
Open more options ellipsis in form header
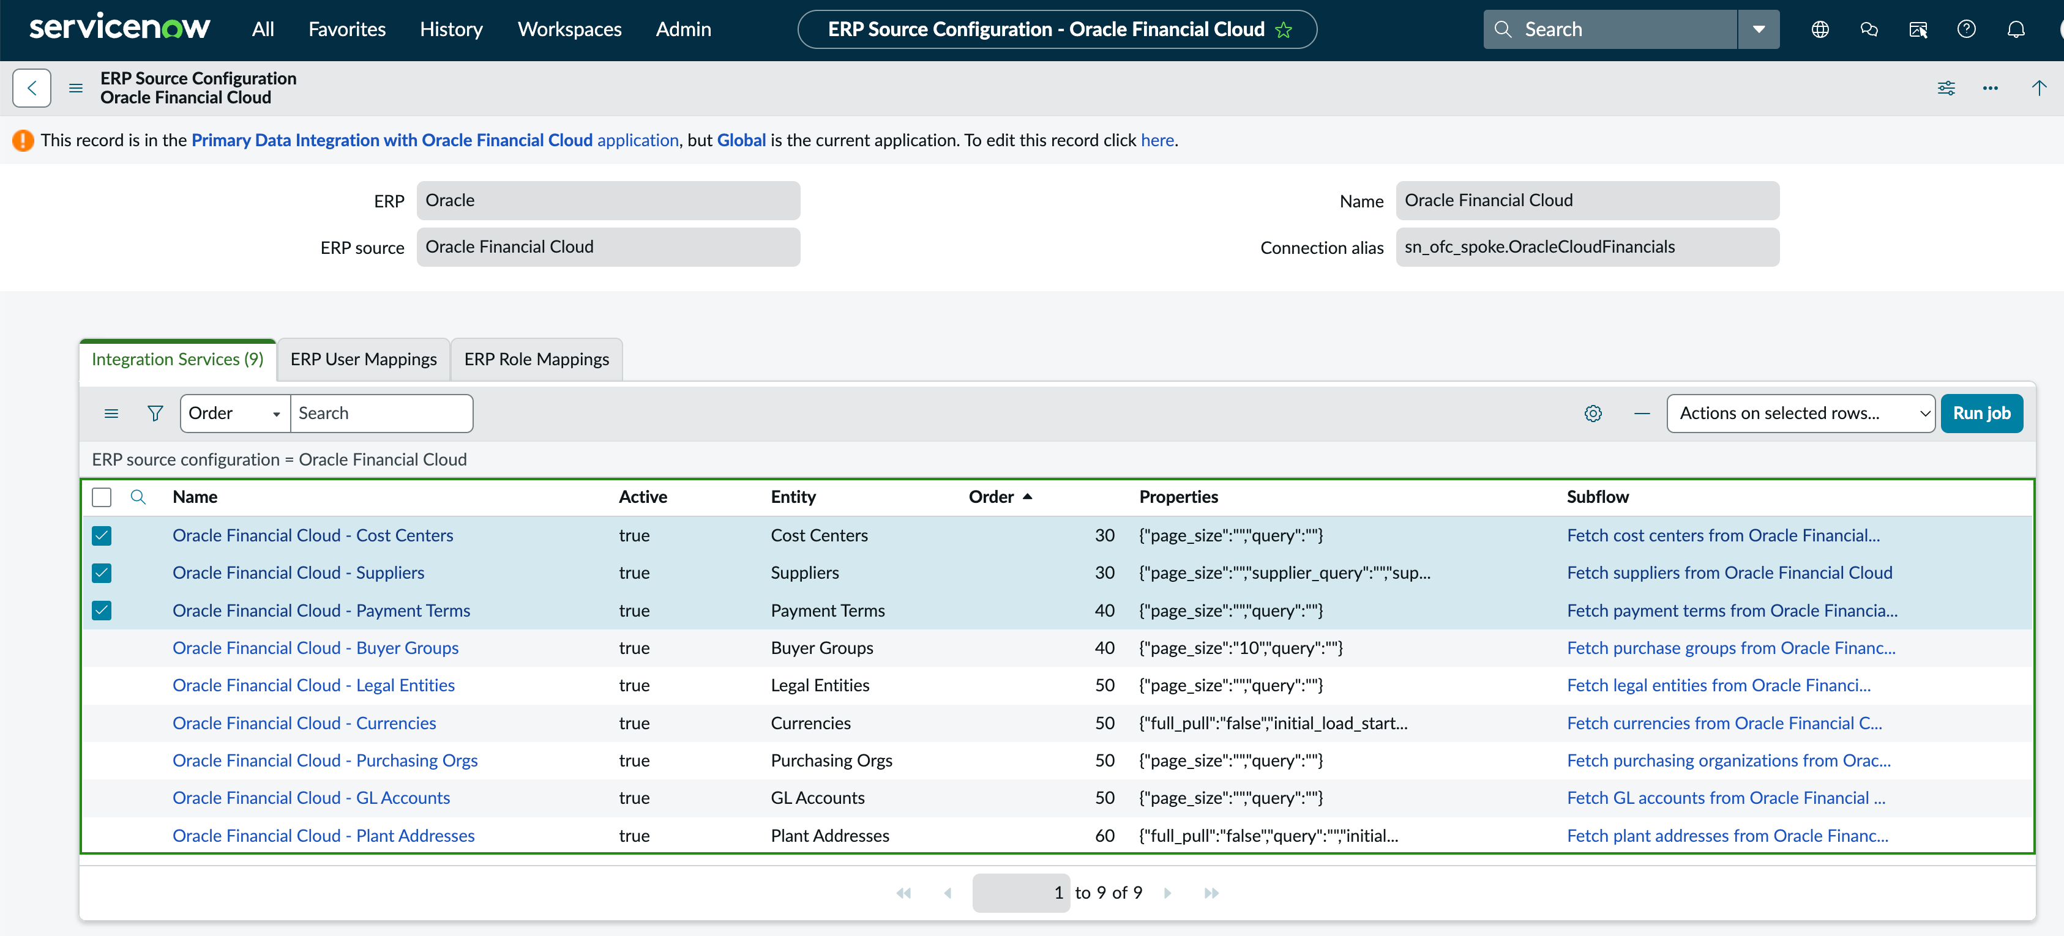coord(1991,88)
